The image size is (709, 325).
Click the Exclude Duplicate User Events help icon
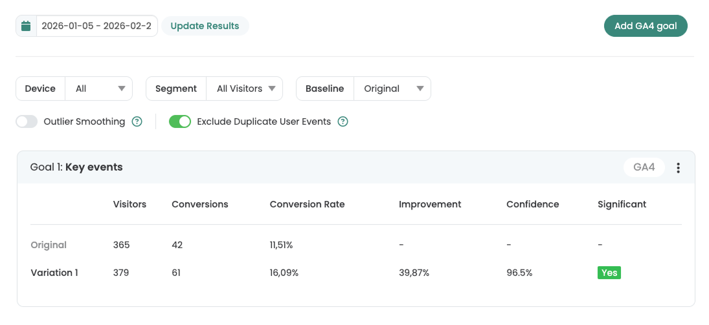343,121
